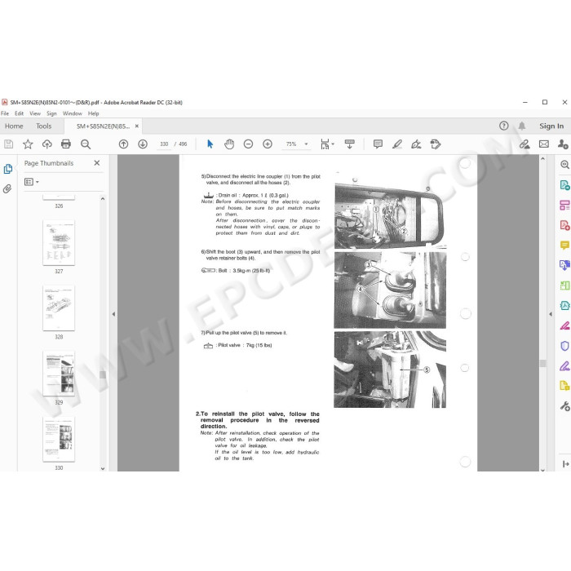Add bookmark with the star icon
This screenshot has width=571, height=571.
(28, 144)
